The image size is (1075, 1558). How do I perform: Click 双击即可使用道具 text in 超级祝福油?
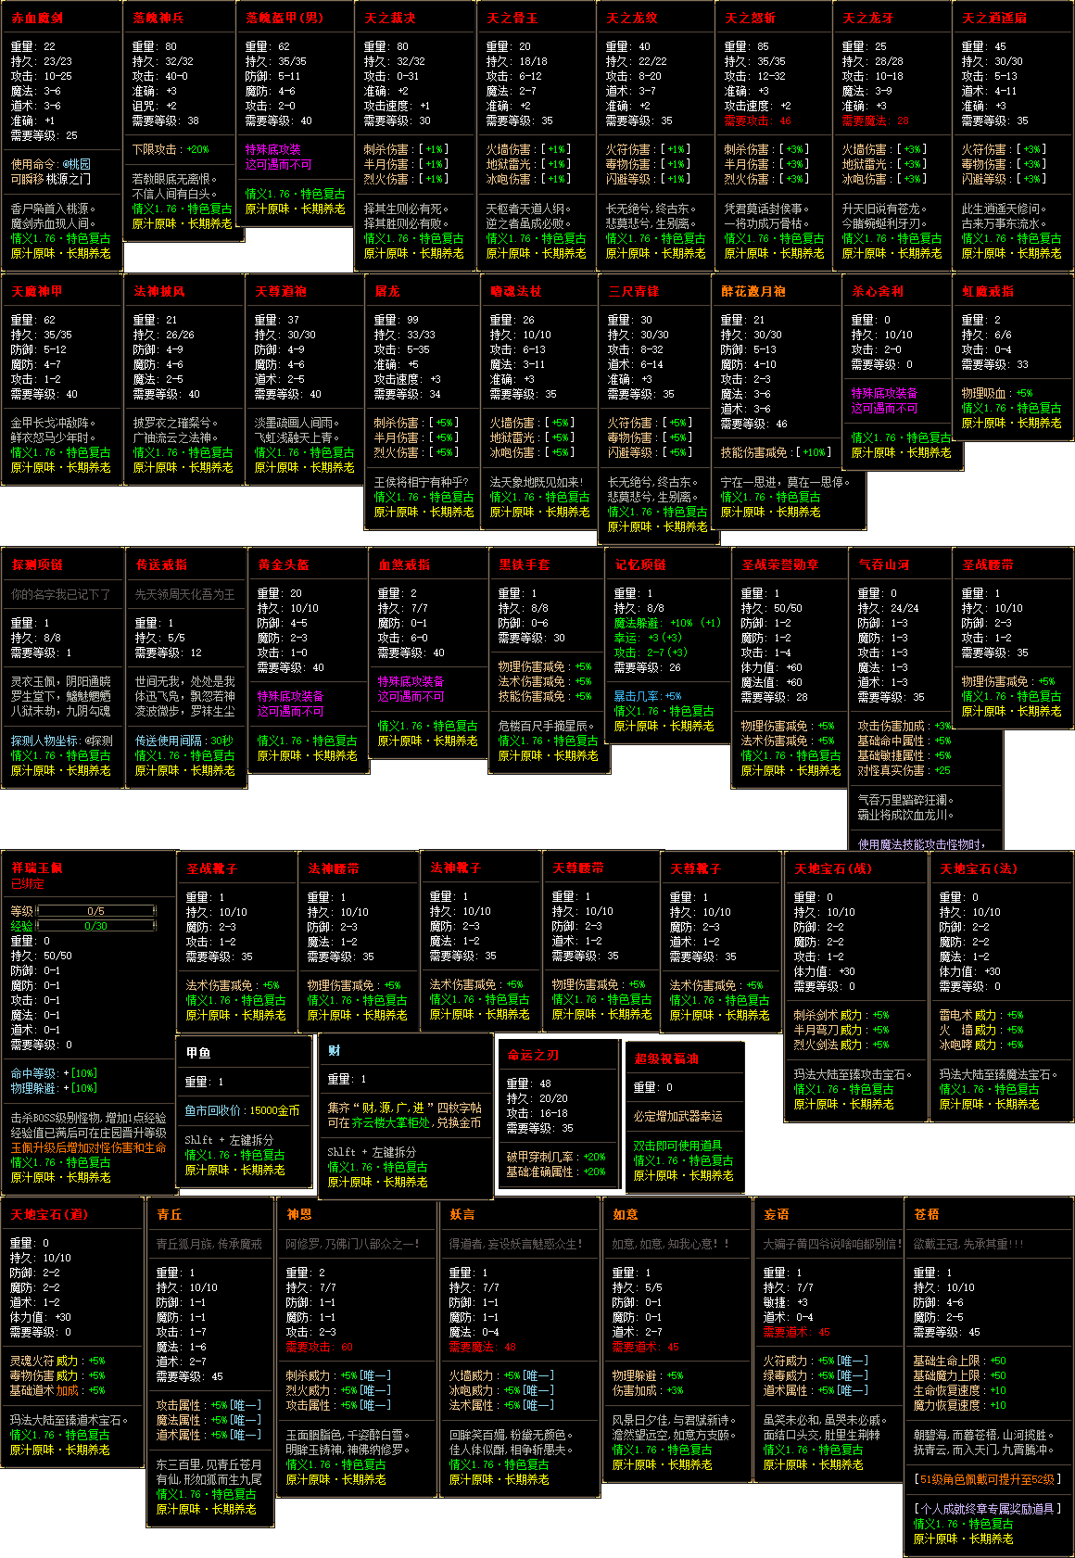click(x=677, y=1146)
